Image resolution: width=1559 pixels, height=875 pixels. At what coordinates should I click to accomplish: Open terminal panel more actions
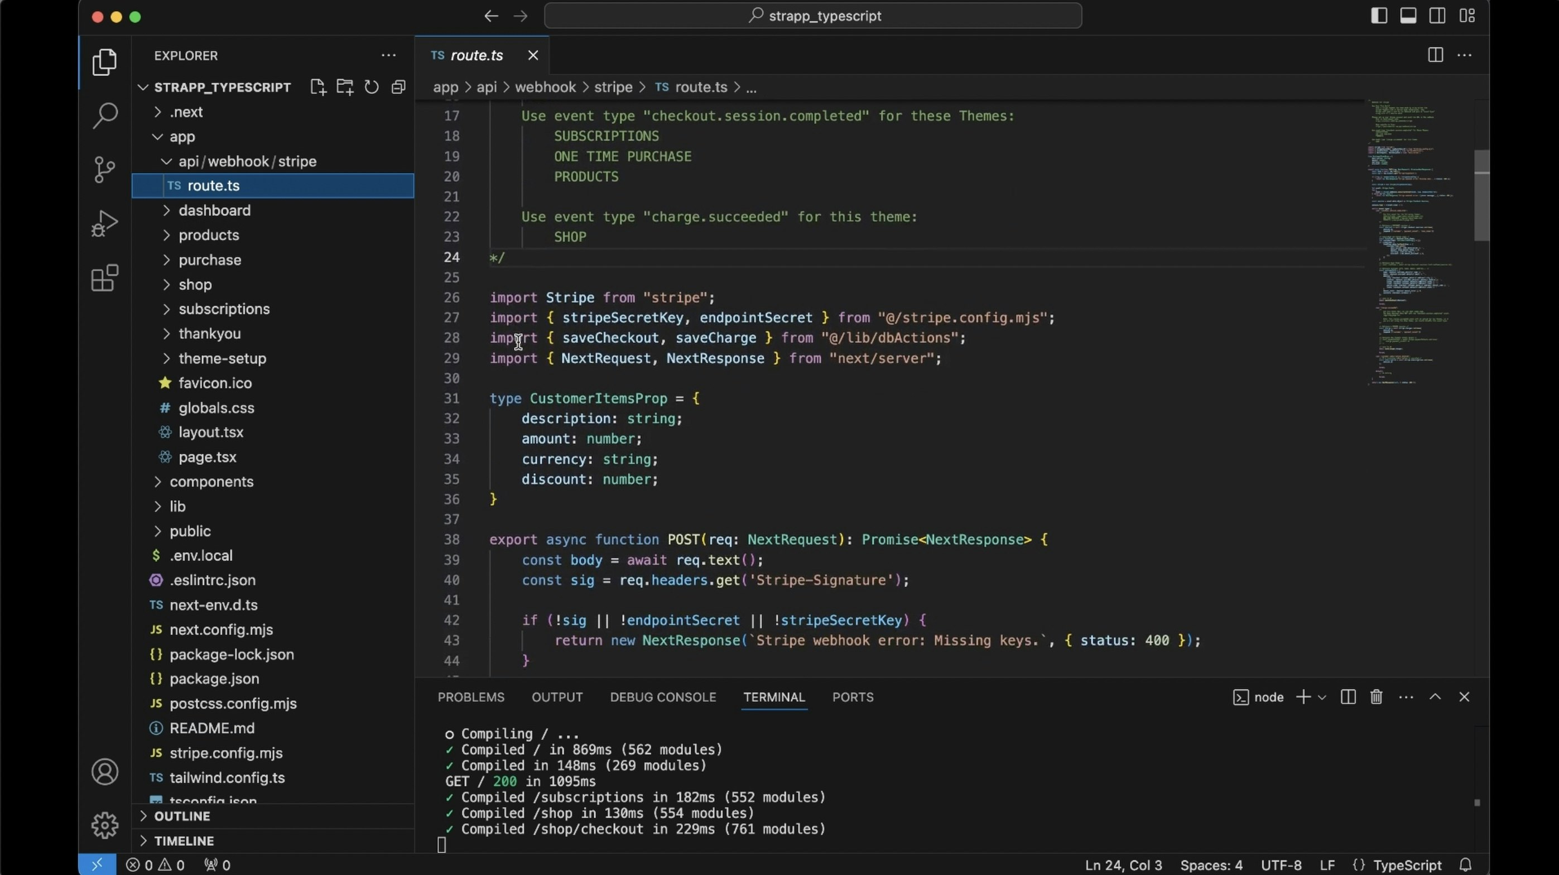(x=1406, y=697)
